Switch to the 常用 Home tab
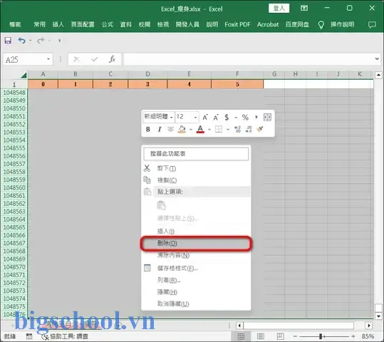384x342 pixels. pyautogui.click(x=39, y=24)
